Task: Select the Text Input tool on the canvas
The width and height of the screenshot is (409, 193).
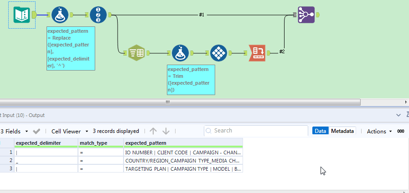Action: pyautogui.click(x=22, y=15)
